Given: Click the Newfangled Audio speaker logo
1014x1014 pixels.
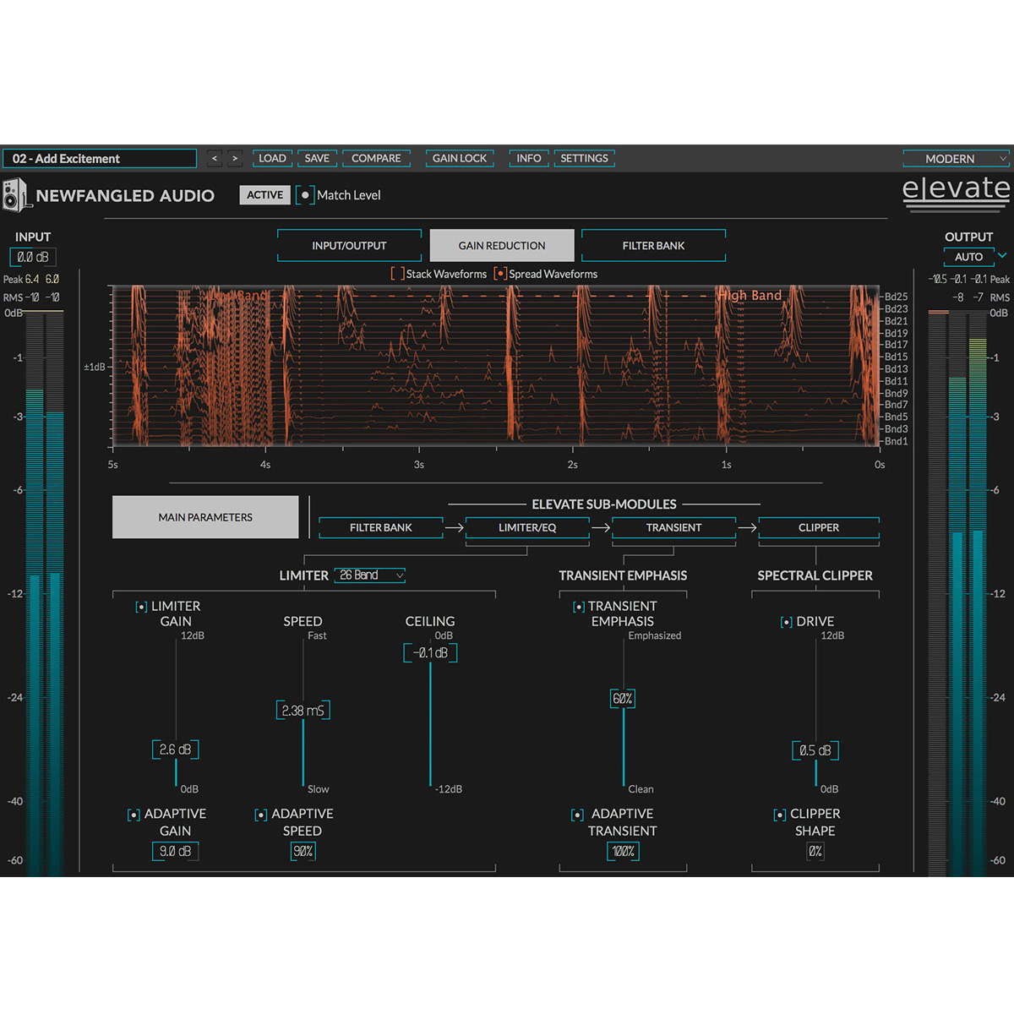Looking at the screenshot, I should [16, 195].
